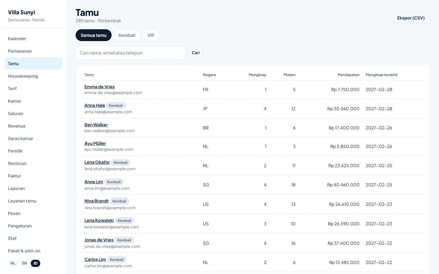Select Saluran menu item

coord(33,114)
